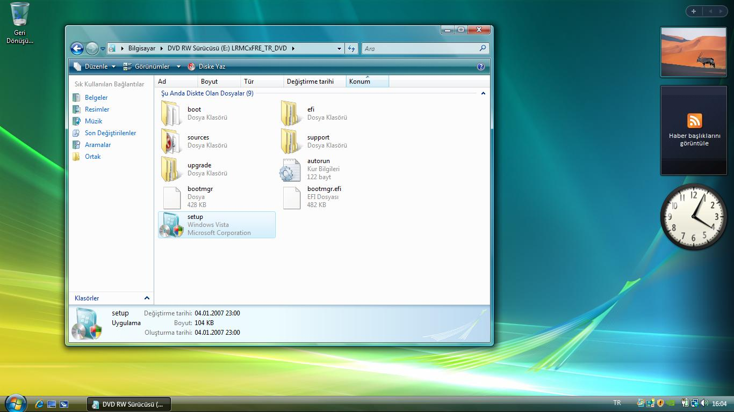Click the analog clock gadget

[694, 217]
